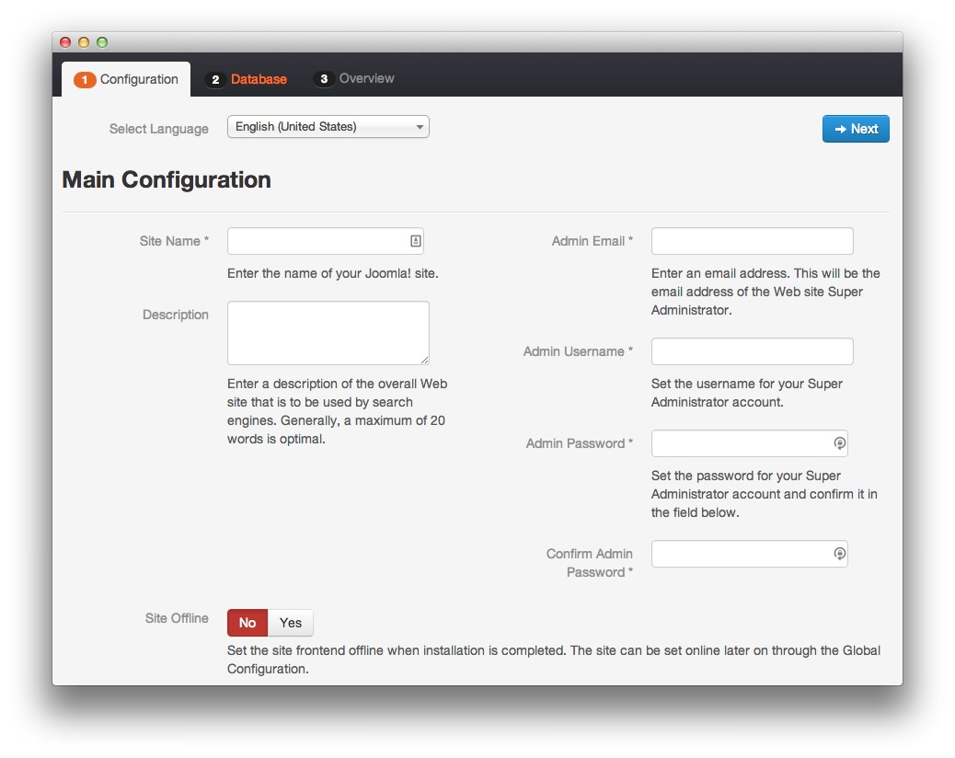The width and height of the screenshot is (955, 758).
Task: Click into the Confirm Admin Password field
Action: click(740, 554)
